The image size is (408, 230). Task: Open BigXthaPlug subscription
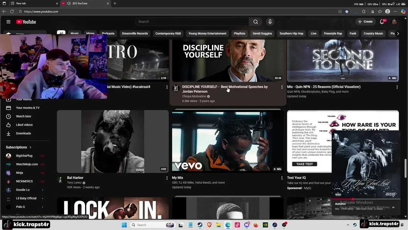(25, 156)
